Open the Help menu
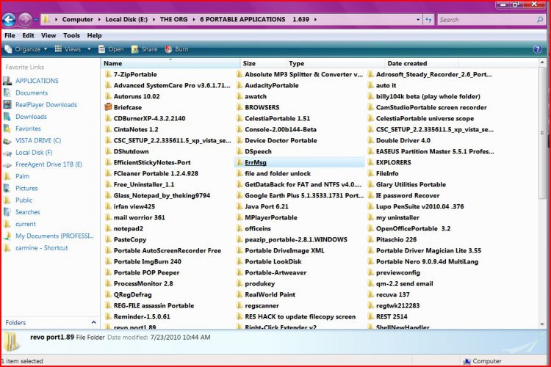The width and height of the screenshot is (551, 367). tap(95, 35)
